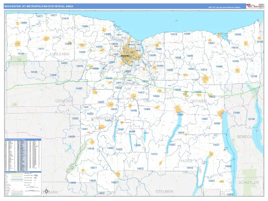
Task: Click ZIP code label 14423
Action: (x=101, y=102)
